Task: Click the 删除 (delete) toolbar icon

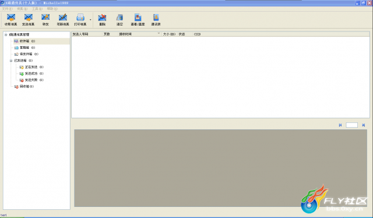Action: 103,17
